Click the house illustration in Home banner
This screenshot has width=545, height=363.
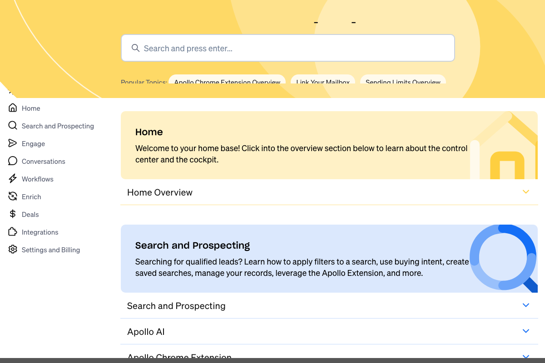point(504,145)
